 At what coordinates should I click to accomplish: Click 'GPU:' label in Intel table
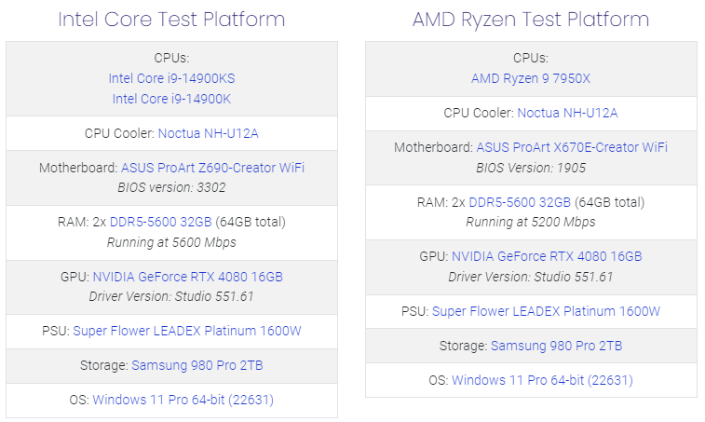point(75,277)
